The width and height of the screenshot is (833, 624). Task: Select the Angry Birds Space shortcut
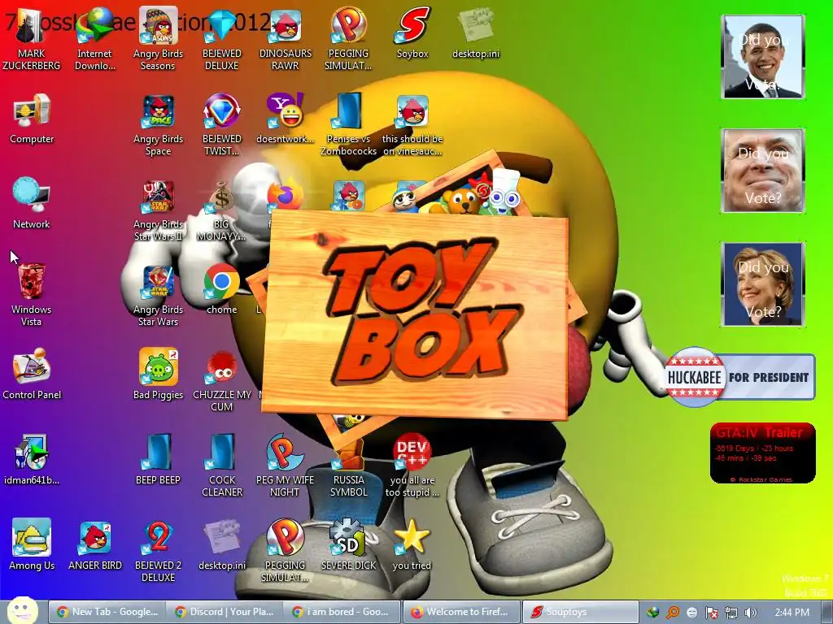coord(159,125)
